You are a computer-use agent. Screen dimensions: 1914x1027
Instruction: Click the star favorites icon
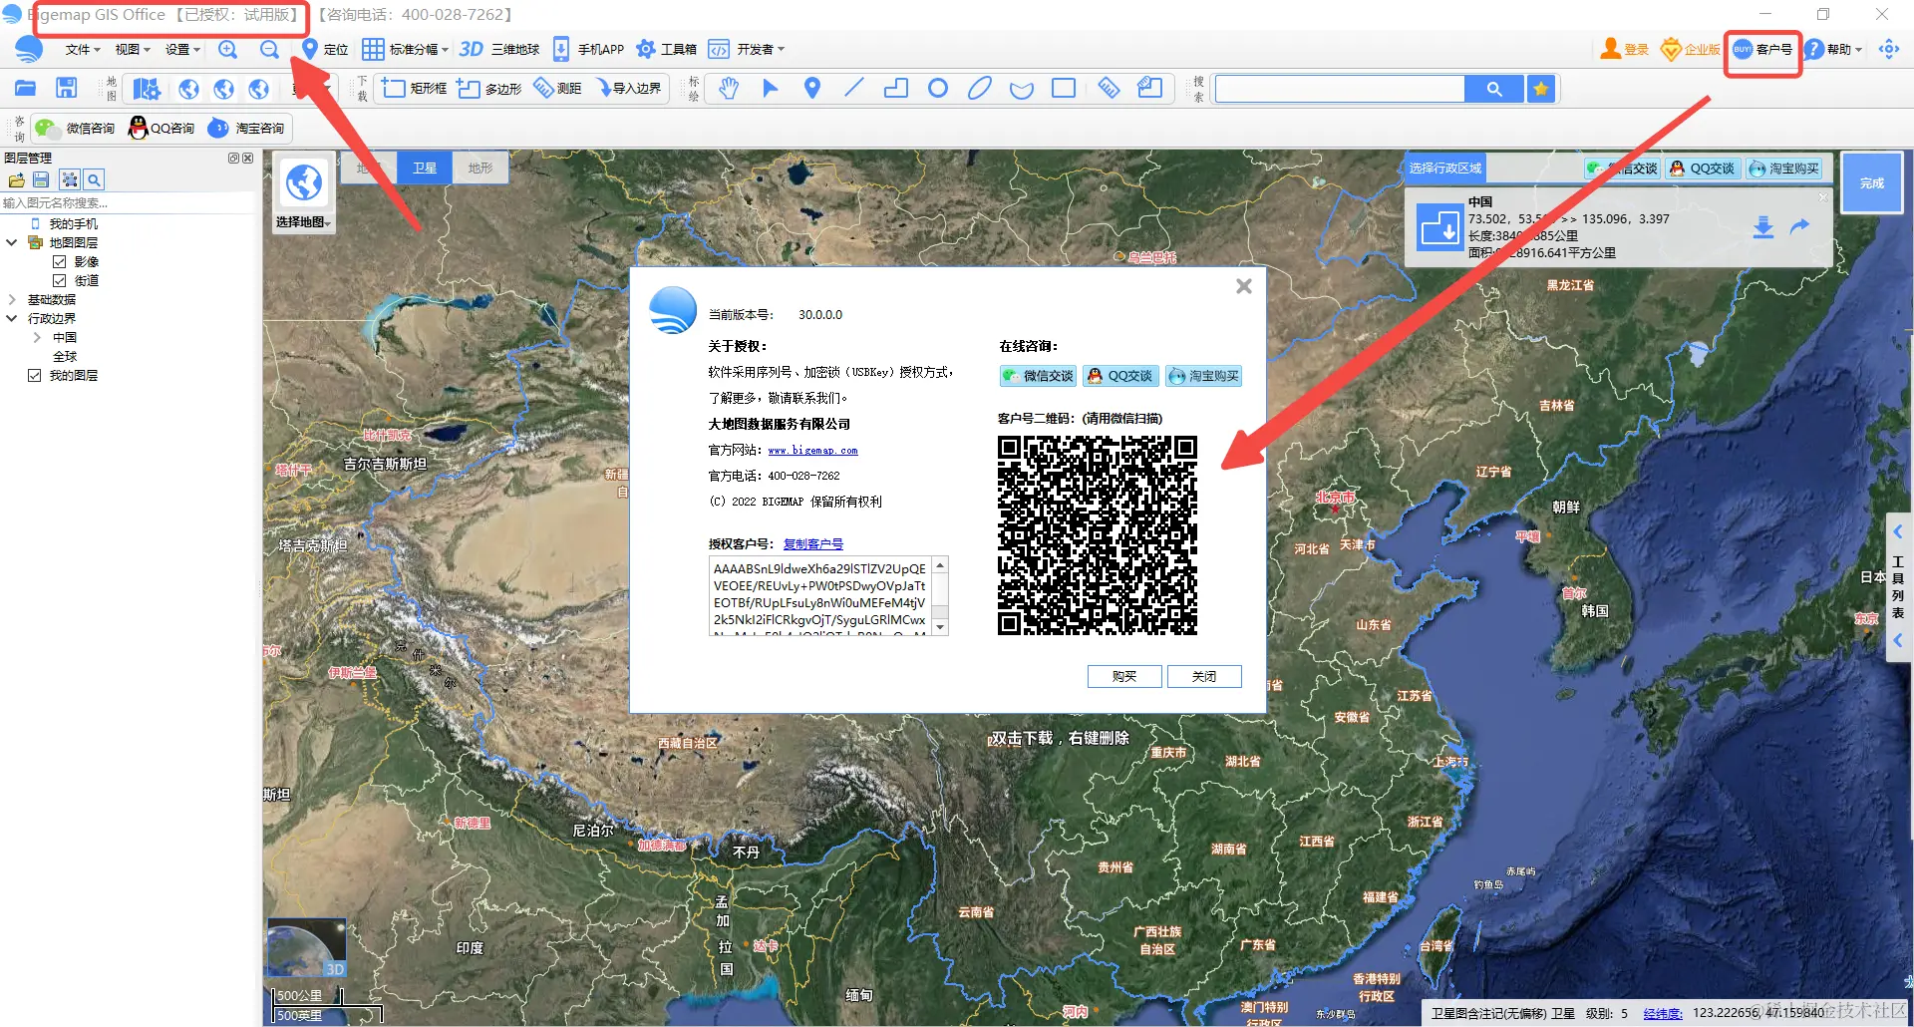coord(1541,90)
